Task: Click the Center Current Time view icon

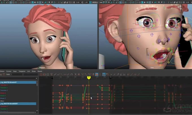Action: [48, 74]
